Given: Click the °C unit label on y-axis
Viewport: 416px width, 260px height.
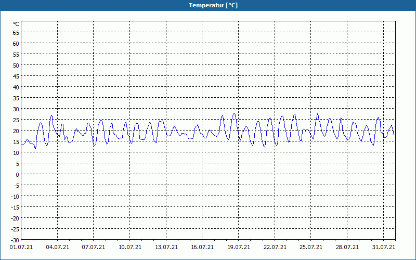Looking at the screenshot, I should pyautogui.click(x=16, y=24).
